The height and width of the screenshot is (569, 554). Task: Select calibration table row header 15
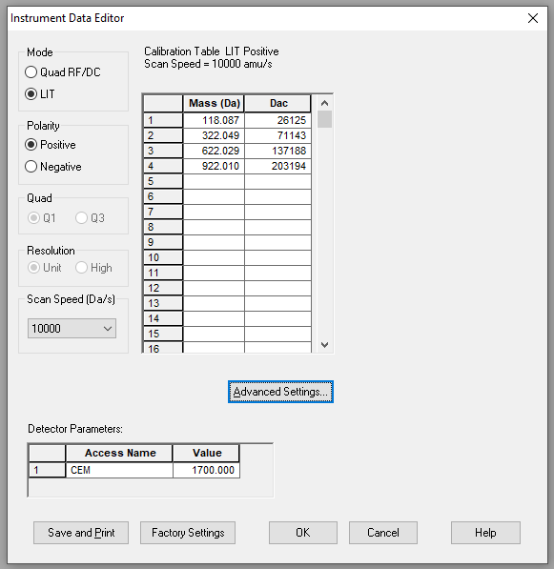click(x=163, y=334)
